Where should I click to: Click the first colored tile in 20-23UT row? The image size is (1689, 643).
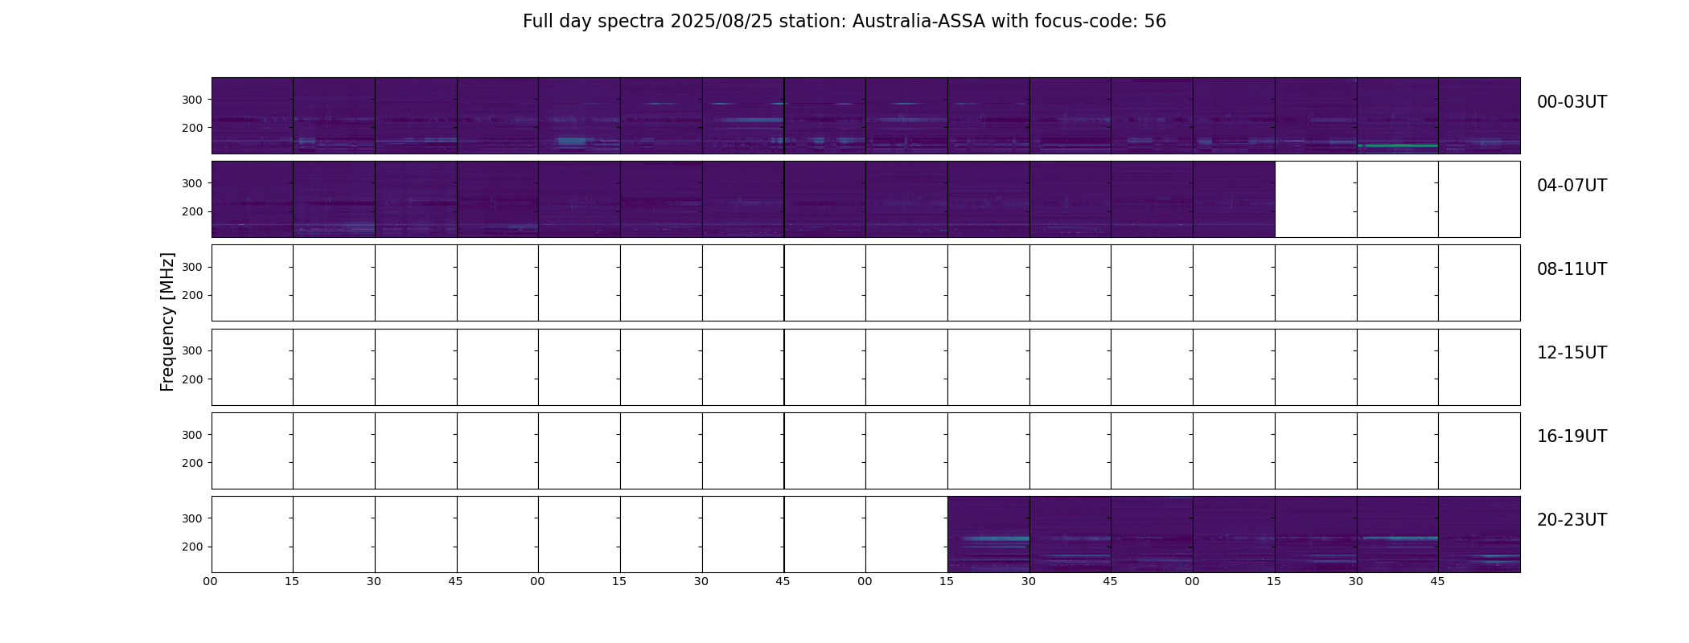(988, 534)
